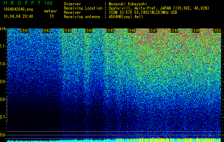The height and width of the screenshot is (142, 224).
Task: Click the 2048 time marker
Action: [x=174, y=31]
